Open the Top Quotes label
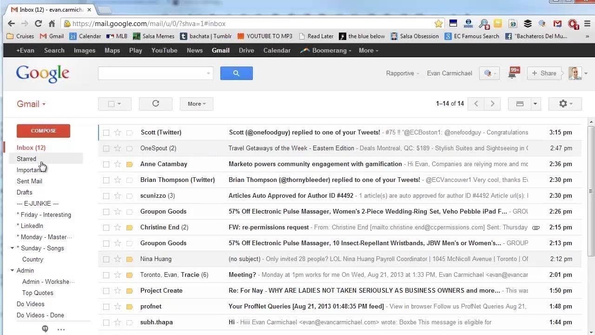595x335 pixels. click(x=38, y=293)
